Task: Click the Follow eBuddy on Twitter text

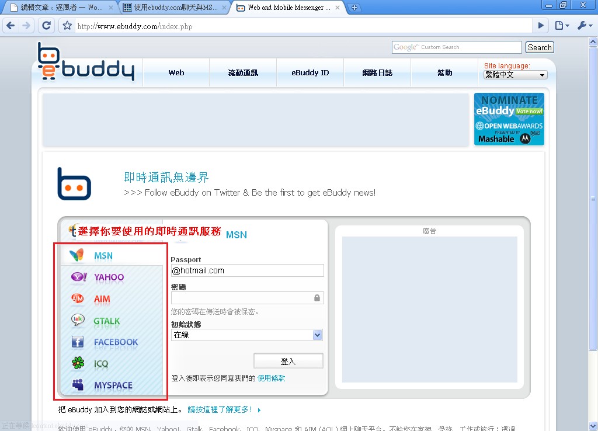Action: pos(250,193)
